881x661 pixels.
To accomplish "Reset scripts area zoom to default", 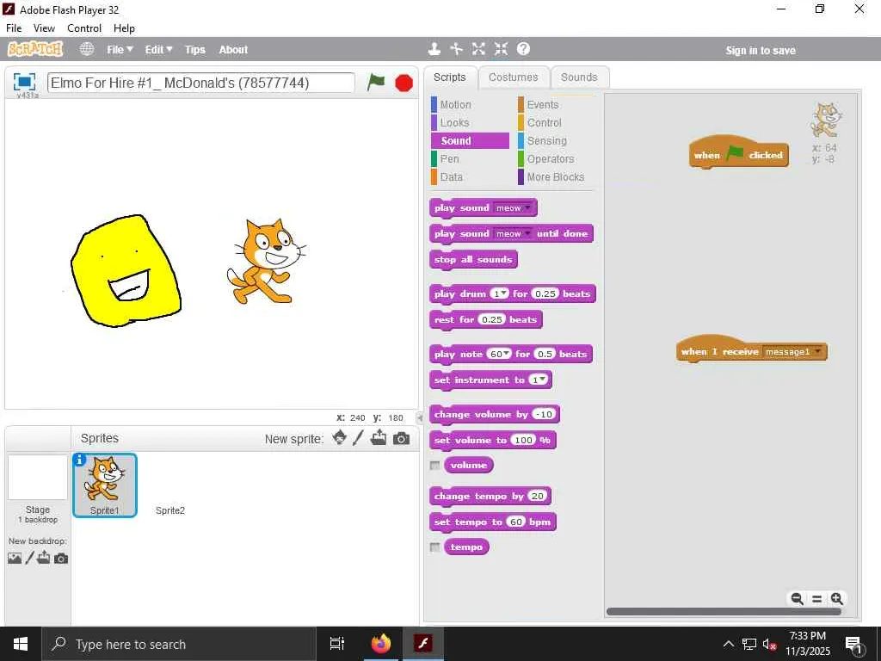I will pos(817,599).
